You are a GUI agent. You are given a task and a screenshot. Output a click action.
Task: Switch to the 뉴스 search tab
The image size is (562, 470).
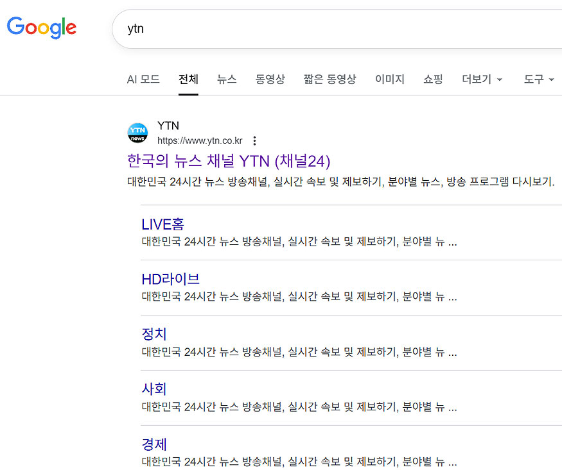[227, 79]
